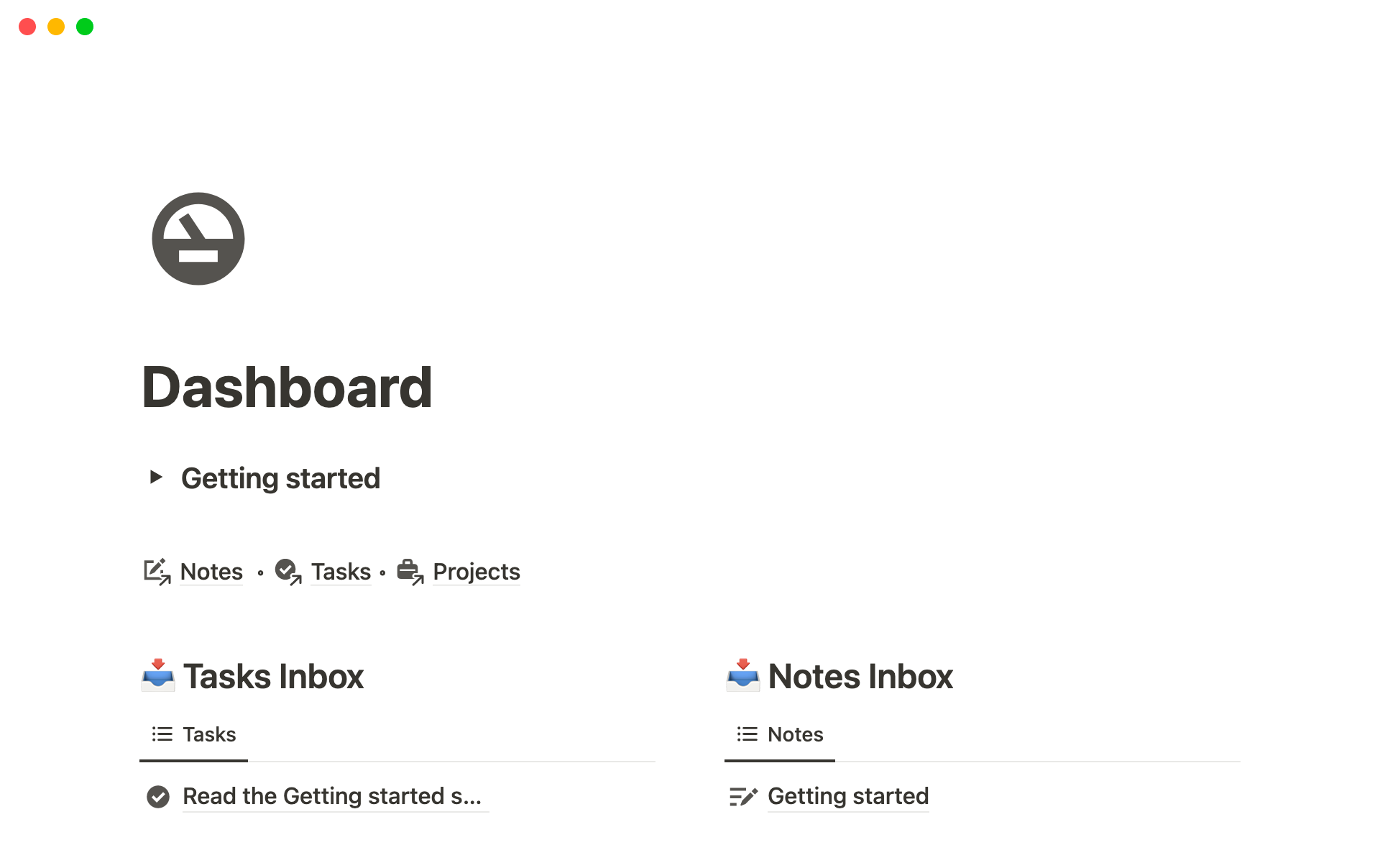Check off the Read the Getting started task

[158, 796]
